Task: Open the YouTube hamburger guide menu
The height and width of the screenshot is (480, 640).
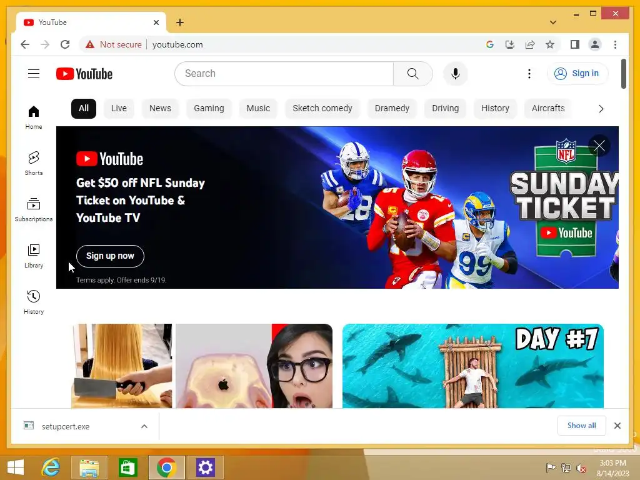Action: point(34,74)
